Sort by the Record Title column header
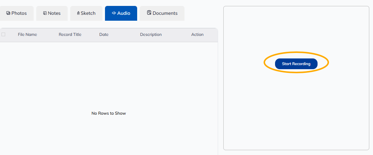 click(70, 34)
